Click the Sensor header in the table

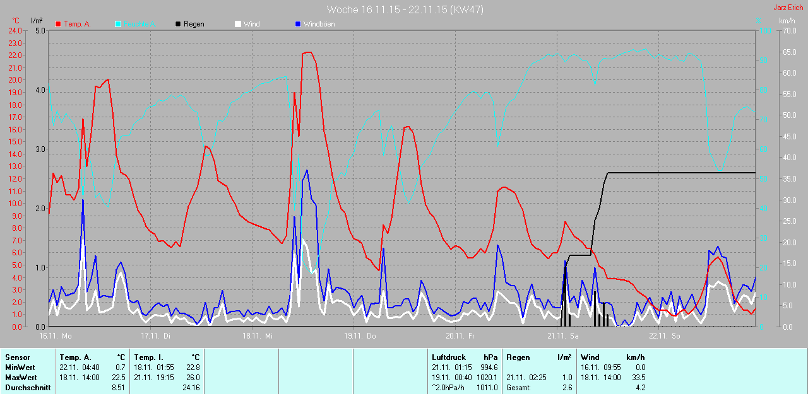(x=17, y=357)
